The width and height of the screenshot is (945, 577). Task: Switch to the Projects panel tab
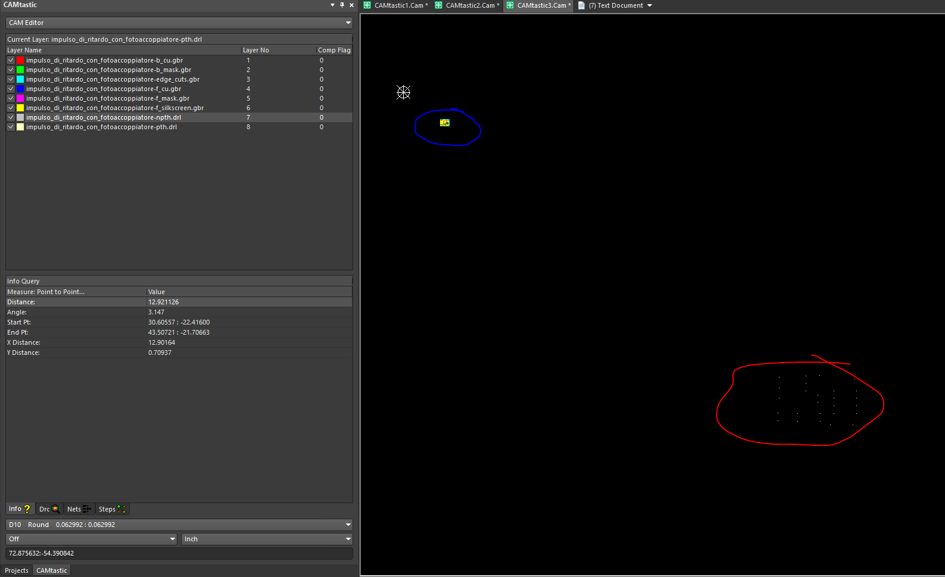coord(17,570)
